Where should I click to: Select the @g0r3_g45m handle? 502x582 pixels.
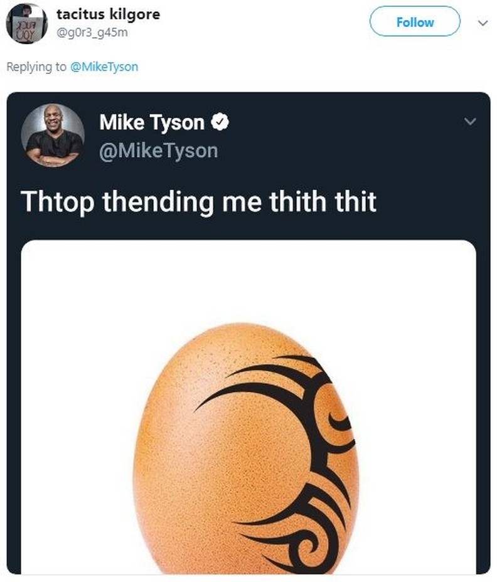coord(92,31)
